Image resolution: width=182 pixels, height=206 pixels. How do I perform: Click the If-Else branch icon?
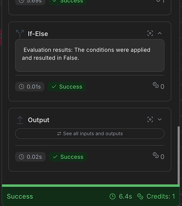point(20,34)
